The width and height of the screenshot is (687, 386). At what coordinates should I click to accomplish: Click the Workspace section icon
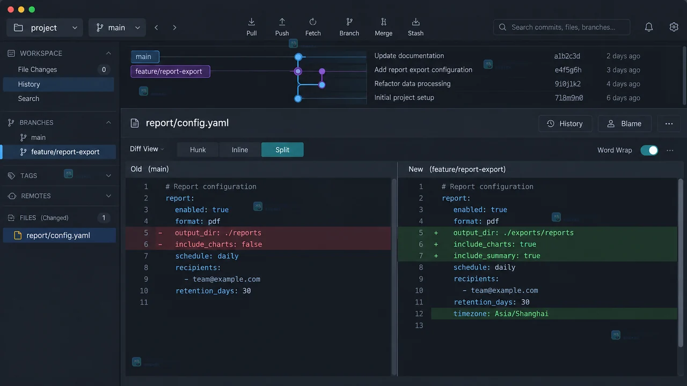pyautogui.click(x=11, y=53)
